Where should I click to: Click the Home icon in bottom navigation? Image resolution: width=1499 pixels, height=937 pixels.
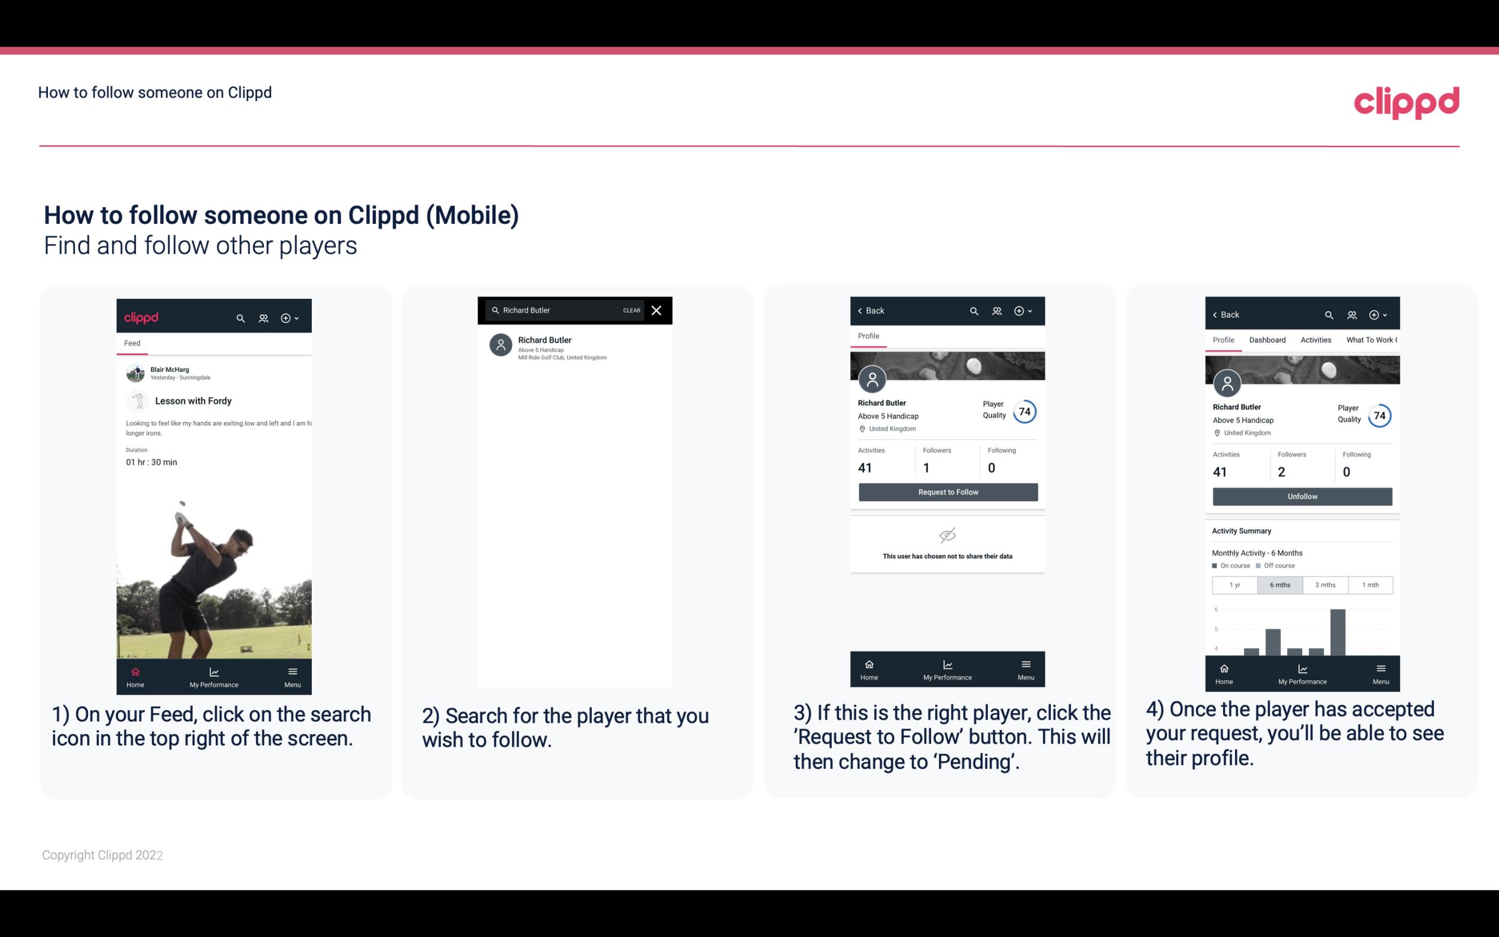[x=135, y=671]
